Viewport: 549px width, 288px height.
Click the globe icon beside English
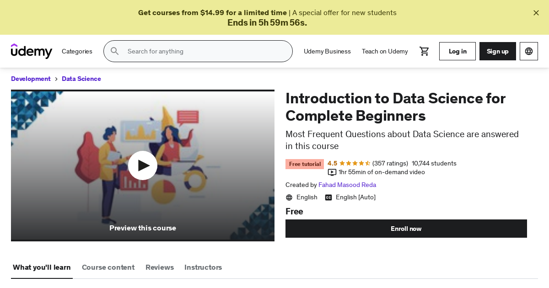(289, 197)
